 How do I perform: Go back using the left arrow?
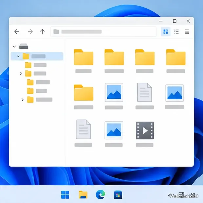(17, 31)
